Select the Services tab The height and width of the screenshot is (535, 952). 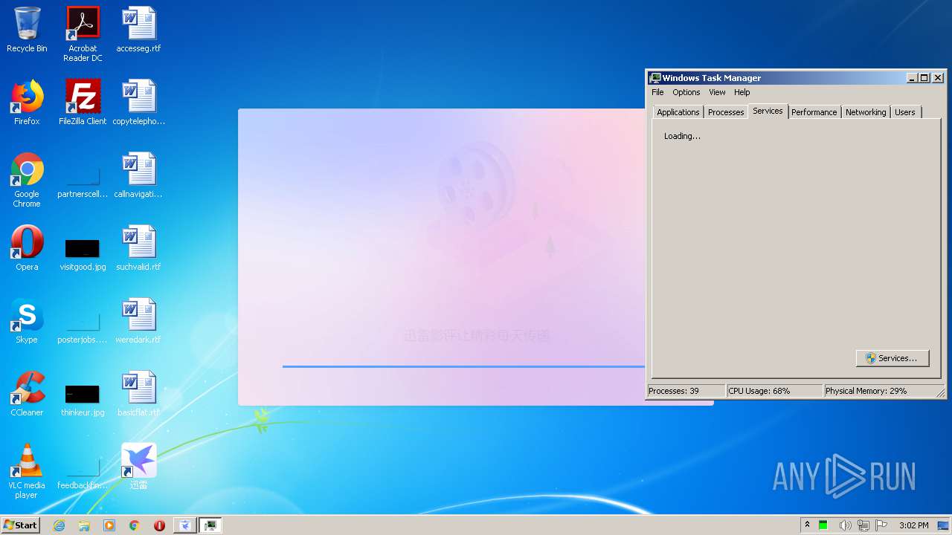pos(768,111)
